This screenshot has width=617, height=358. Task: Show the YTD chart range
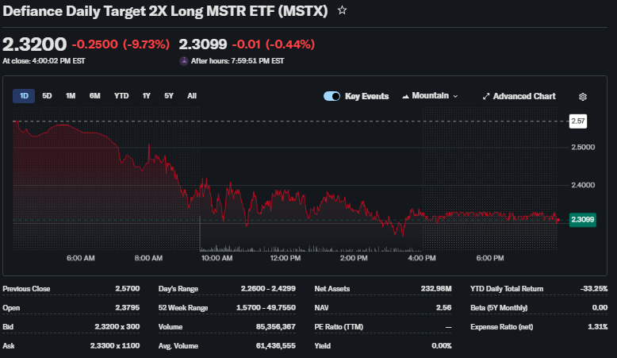click(x=121, y=96)
